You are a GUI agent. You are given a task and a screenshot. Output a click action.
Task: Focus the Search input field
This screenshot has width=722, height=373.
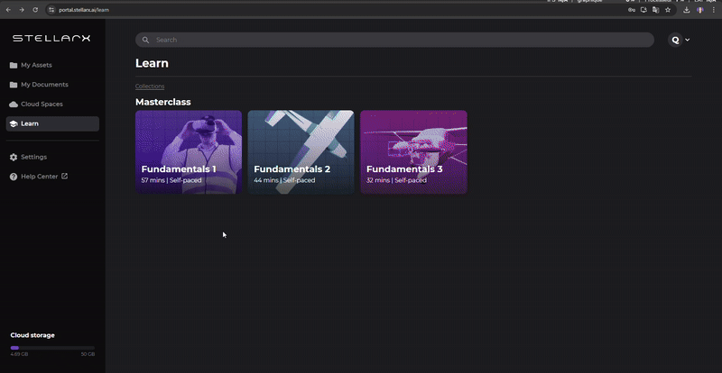pyautogui.click(x=397, y=40)
